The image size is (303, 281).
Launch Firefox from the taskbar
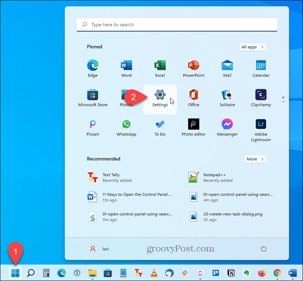(262, 273)
